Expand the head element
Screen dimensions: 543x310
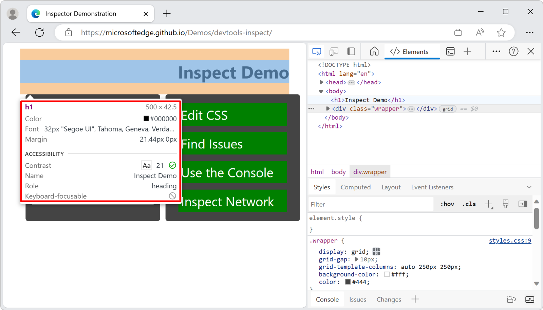coord(321,82)
